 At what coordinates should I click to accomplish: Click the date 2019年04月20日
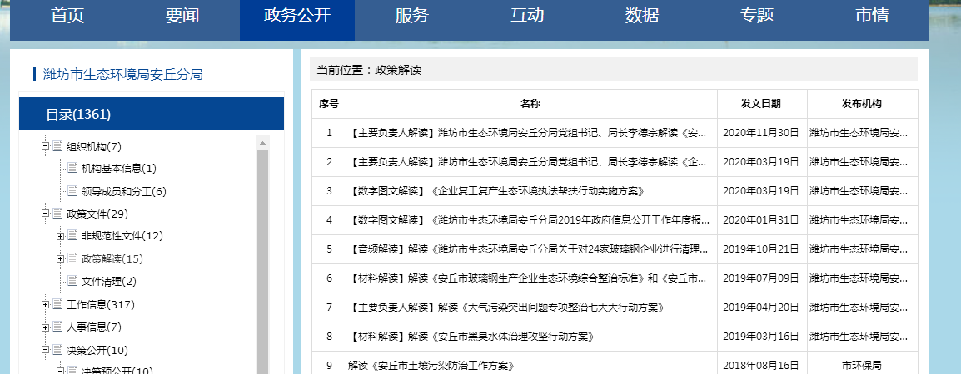point(761,308)
